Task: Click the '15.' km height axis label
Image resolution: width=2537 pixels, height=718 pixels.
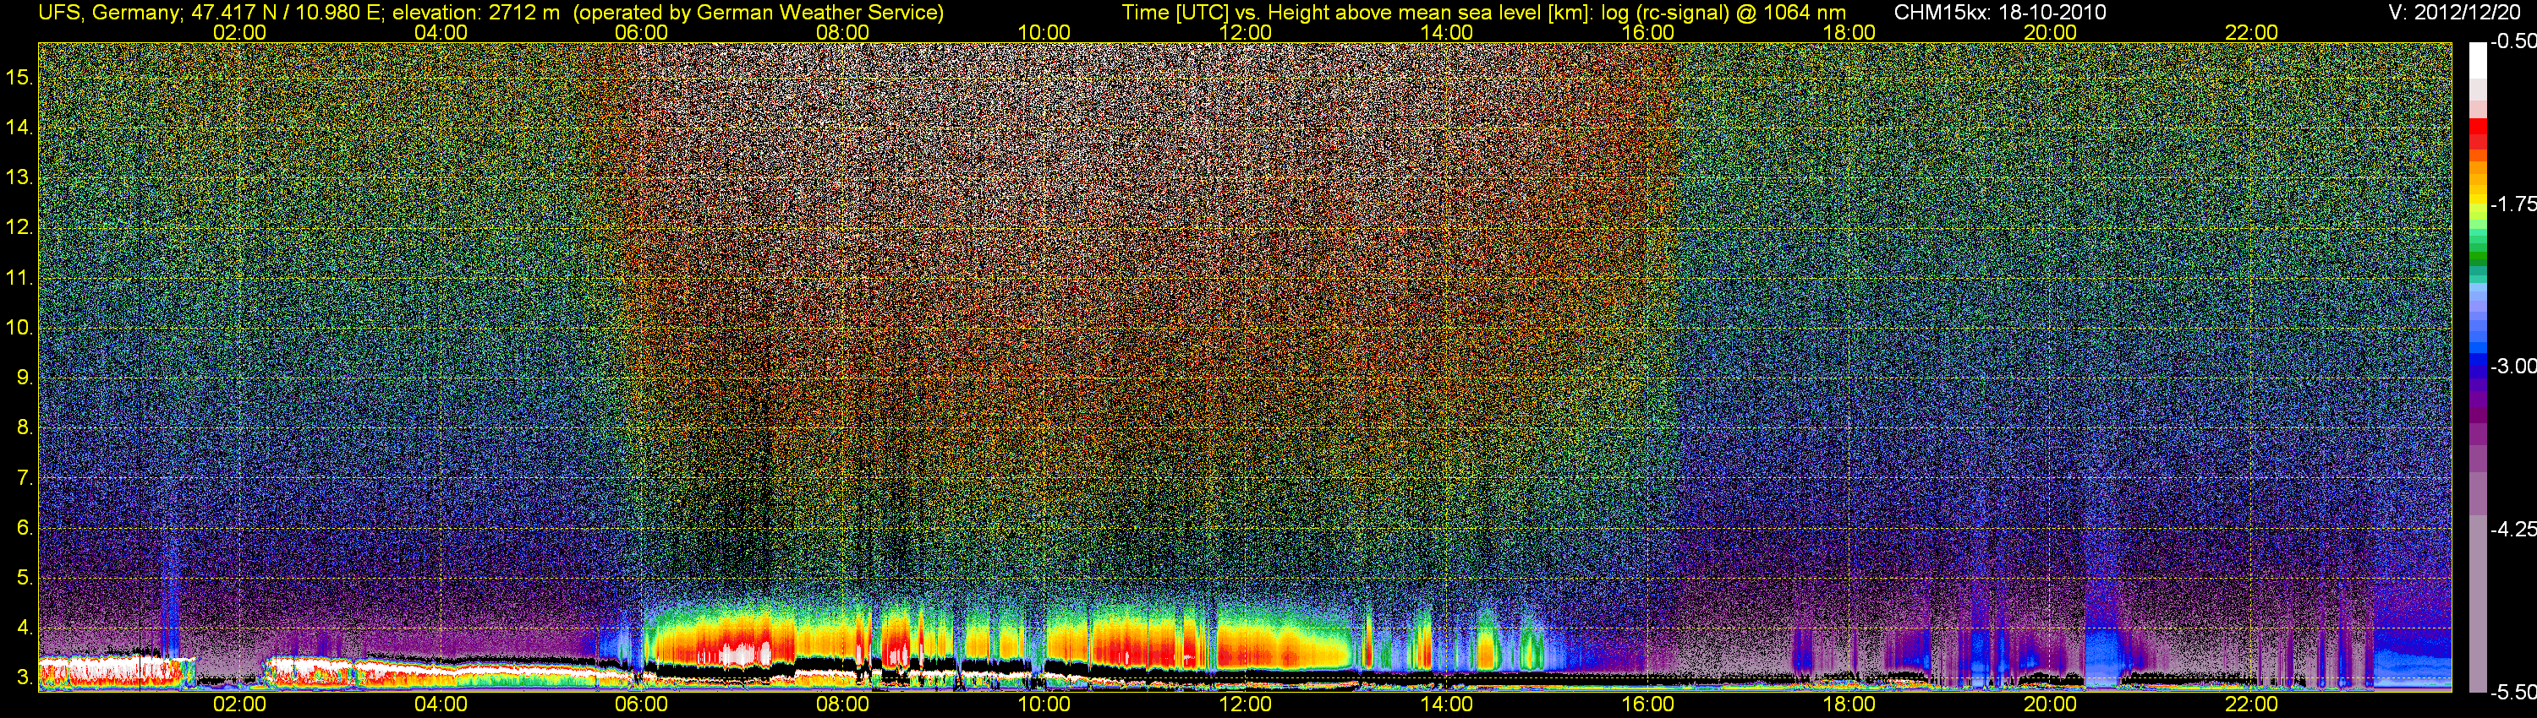Action: coord(19,77)
